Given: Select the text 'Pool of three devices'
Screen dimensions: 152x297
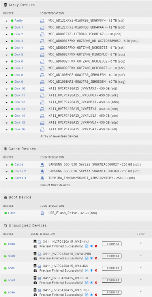Looking at the screenshot, I should (x=55, y=185).
